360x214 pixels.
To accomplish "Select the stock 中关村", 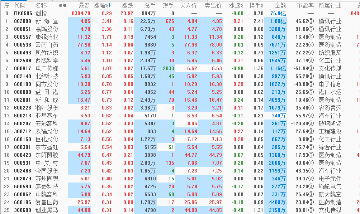I will [x=47, y=163].
